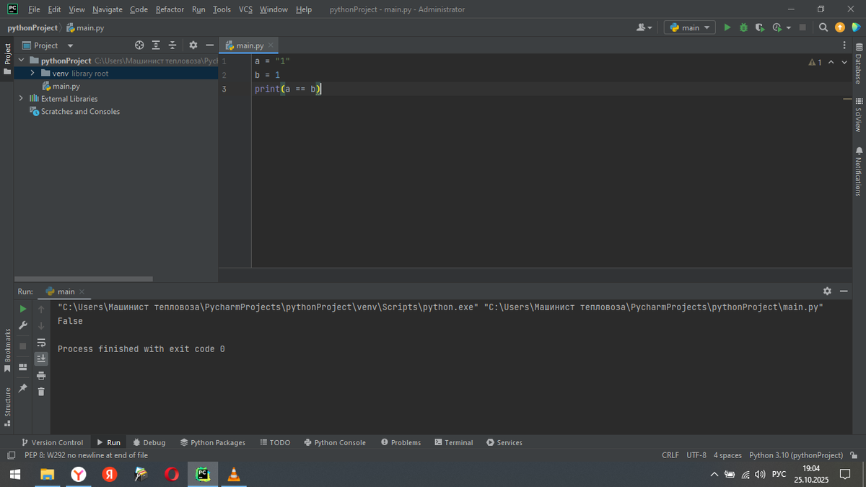Image resolution: width=866 pixels, height=487 pixels.
Task: Click the Windows Start button
Action: point(15,474)
